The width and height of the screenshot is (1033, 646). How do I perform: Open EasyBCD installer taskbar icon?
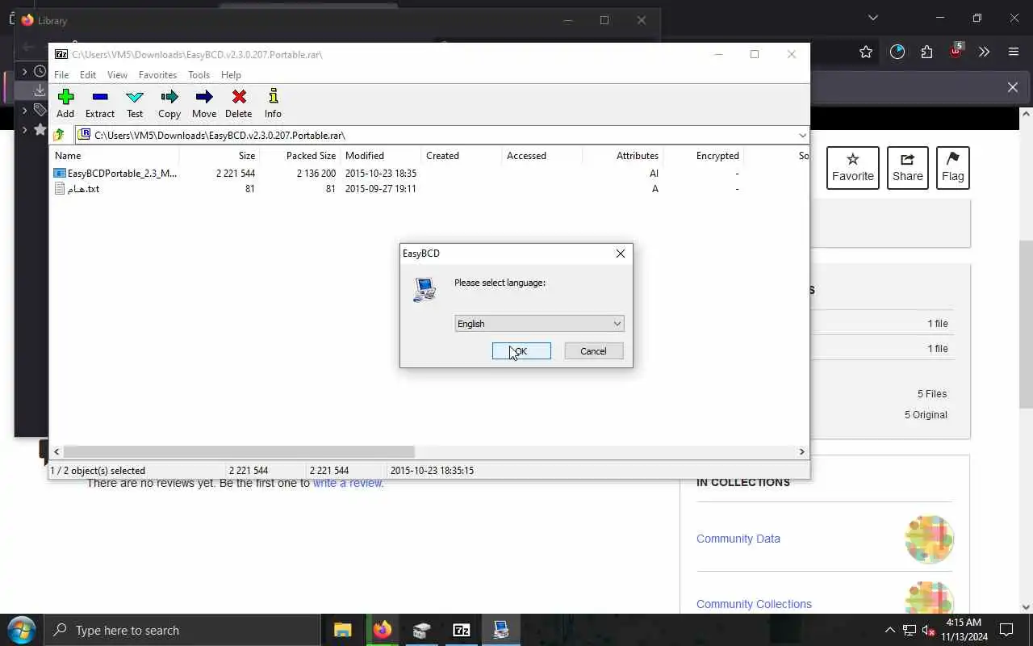[501, 630]
